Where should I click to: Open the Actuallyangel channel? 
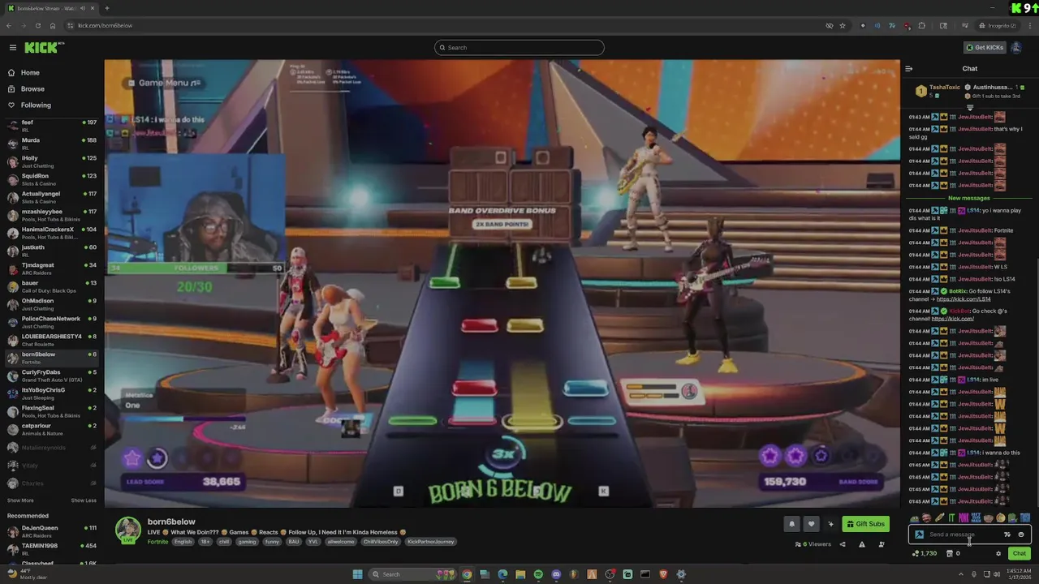52,197
